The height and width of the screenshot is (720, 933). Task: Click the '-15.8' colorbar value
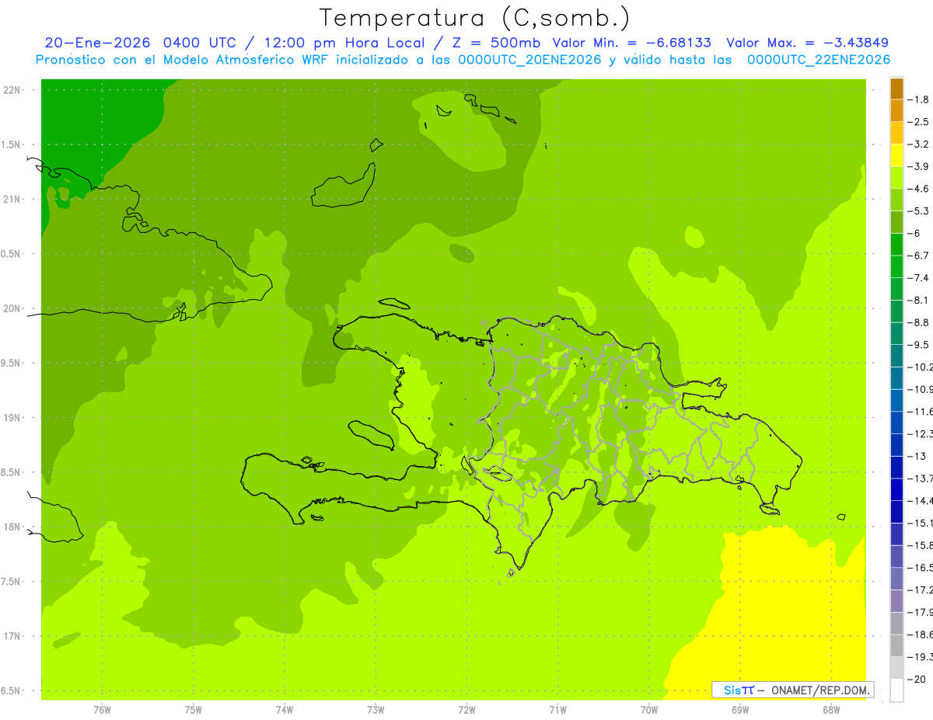[x=921, y=545]
